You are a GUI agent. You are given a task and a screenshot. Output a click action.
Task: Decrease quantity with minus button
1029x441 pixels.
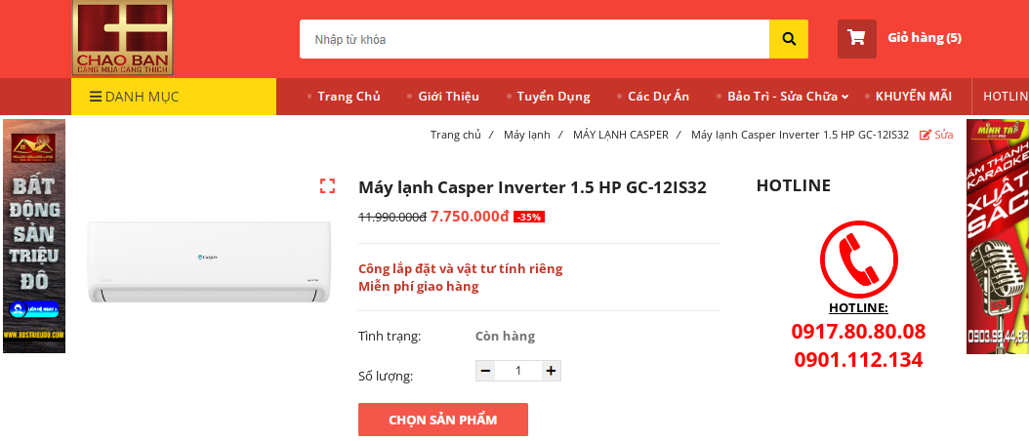point(485,371)
